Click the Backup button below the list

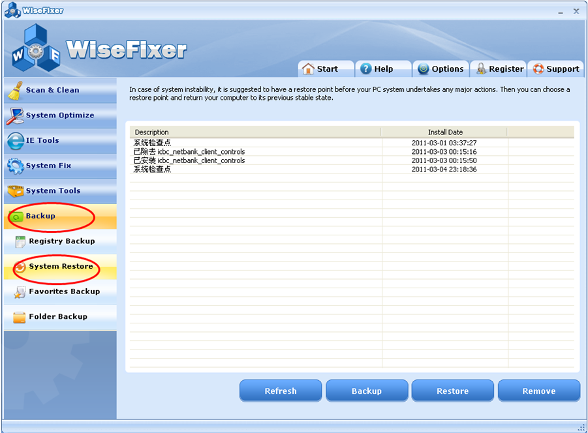point(367,391)
